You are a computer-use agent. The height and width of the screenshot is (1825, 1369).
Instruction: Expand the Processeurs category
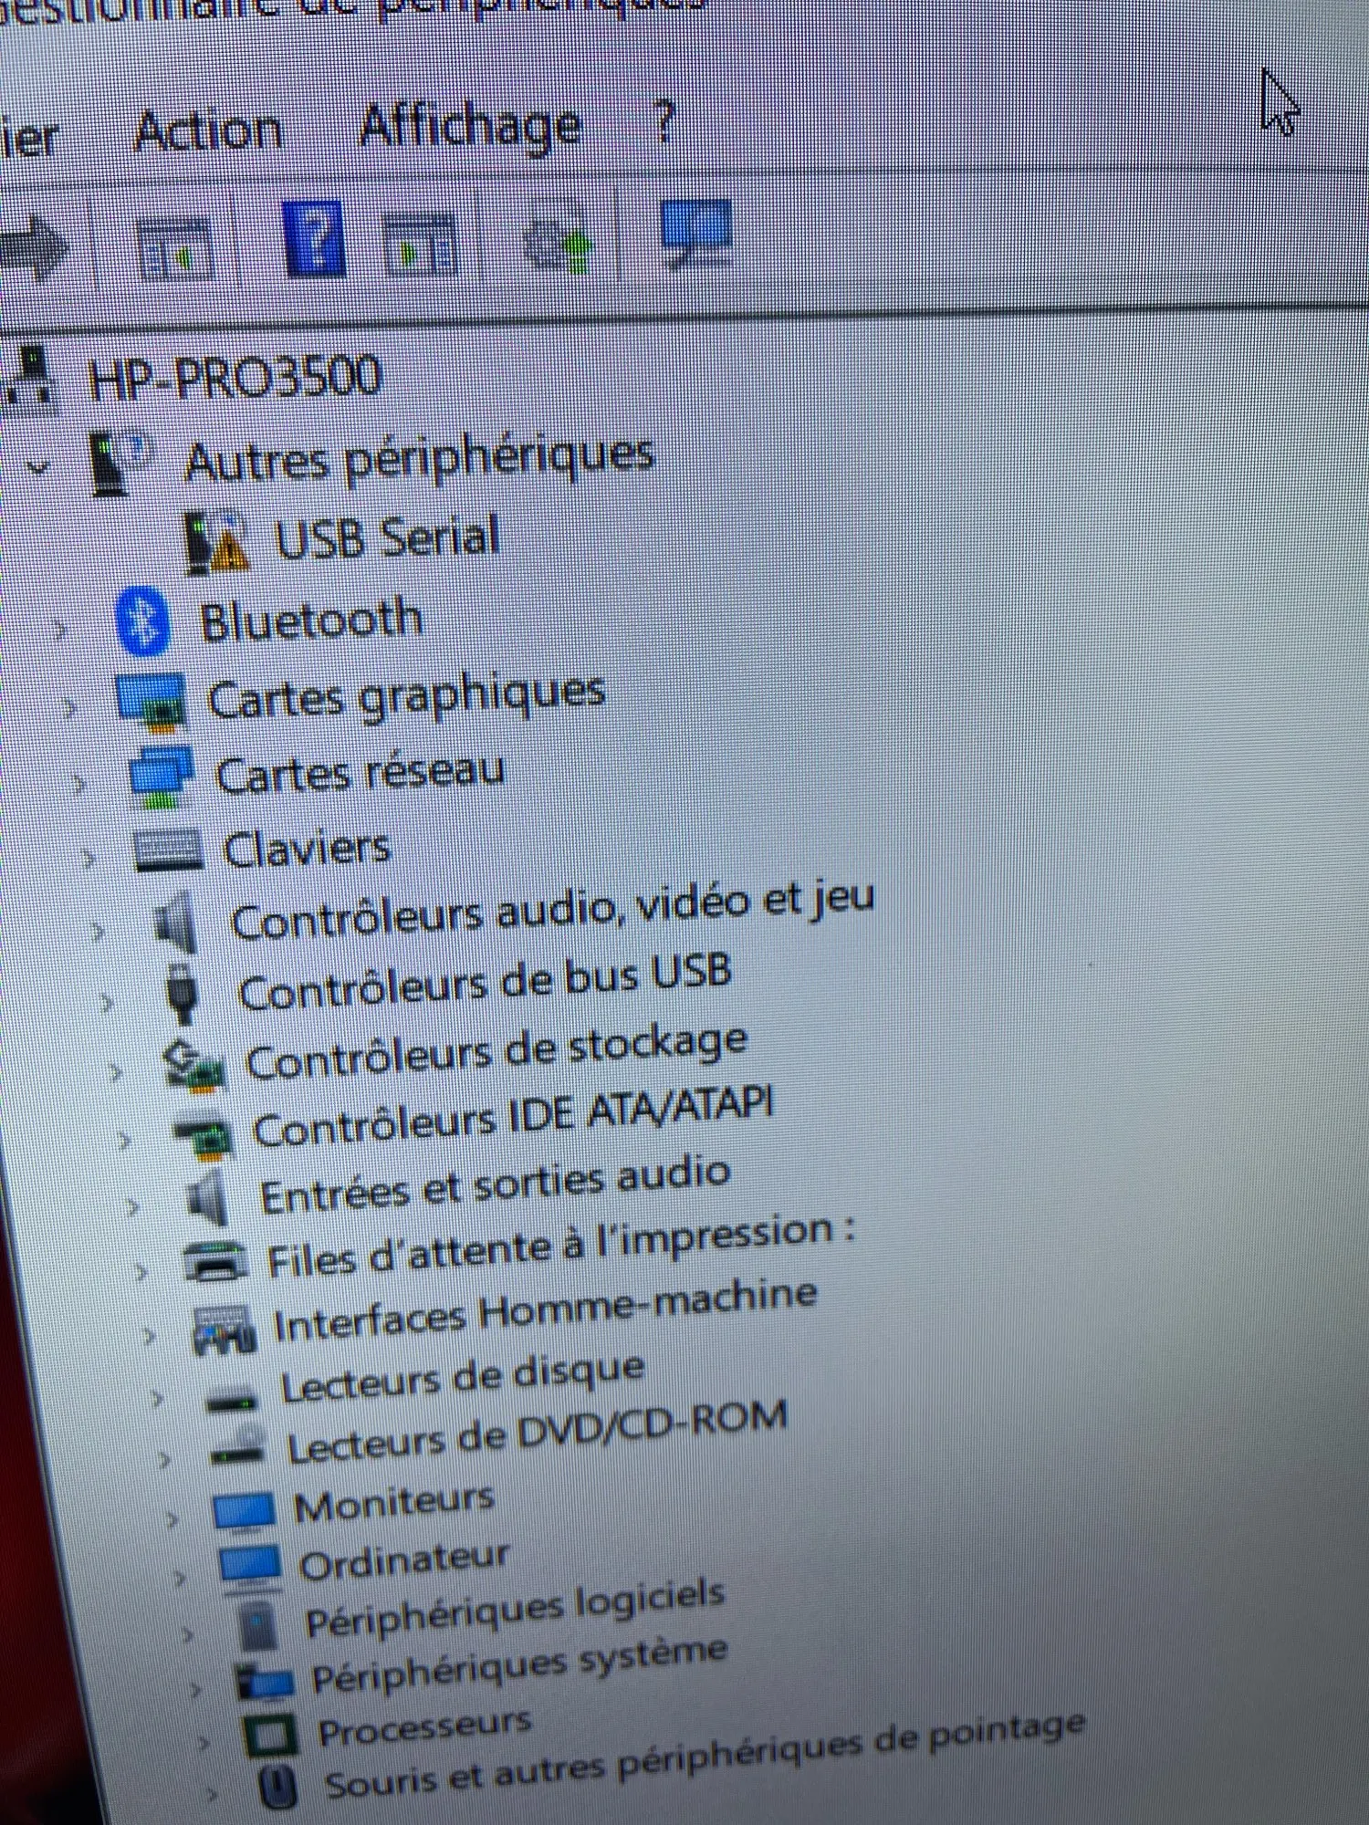203,1743
